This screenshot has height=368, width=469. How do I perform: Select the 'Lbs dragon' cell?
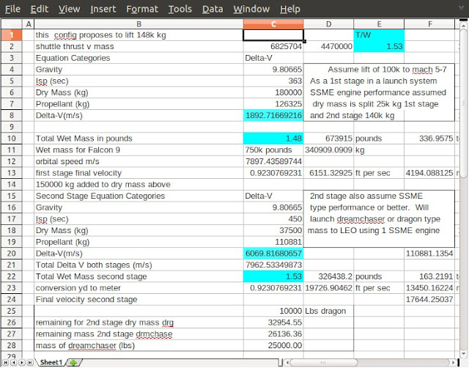pyautogui.click(x=328, y=311)
